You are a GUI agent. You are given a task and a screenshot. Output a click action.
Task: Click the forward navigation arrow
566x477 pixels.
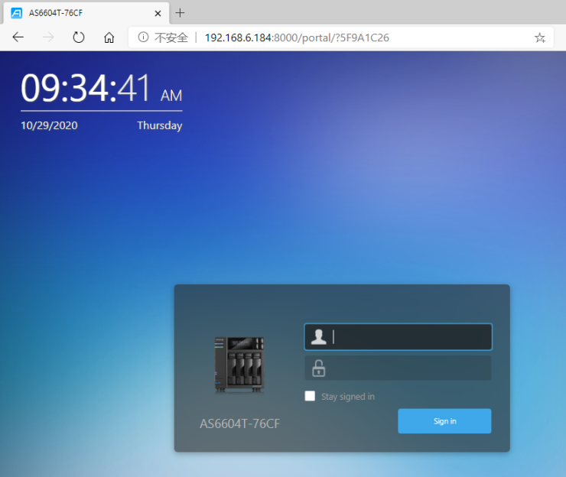pyautogui.click(x=48, y=37)
